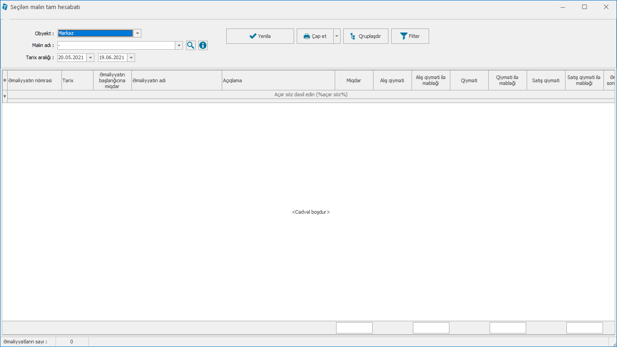Click the Çap et print button
This screenshot has height=347, width=617.
pyautogui.click(x=315, y=36)
